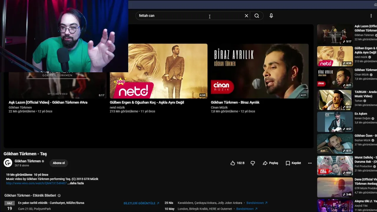Screen dimensions: 377x212
Task: Open sidebar TARKAN video thumbnail
Action: tap(335, 100)
